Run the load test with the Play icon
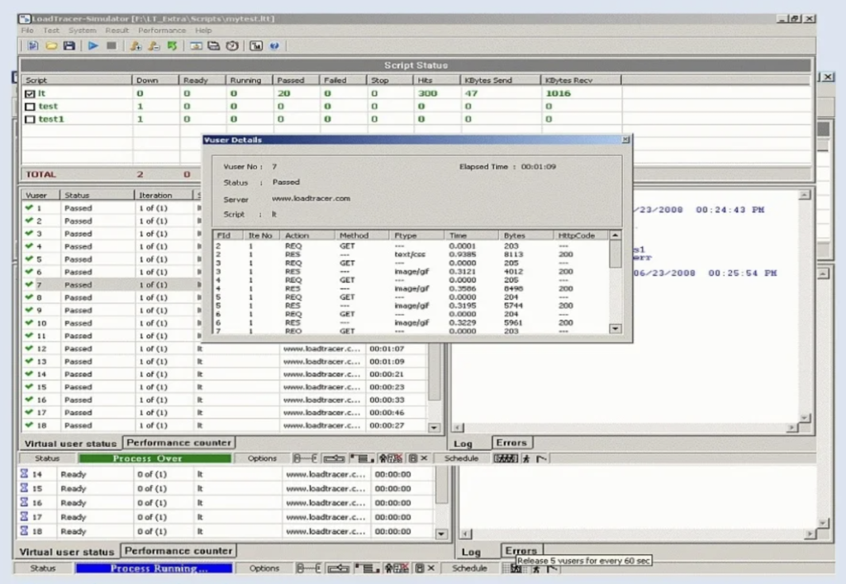The image size is (846, 584). (x=93, y=45)
